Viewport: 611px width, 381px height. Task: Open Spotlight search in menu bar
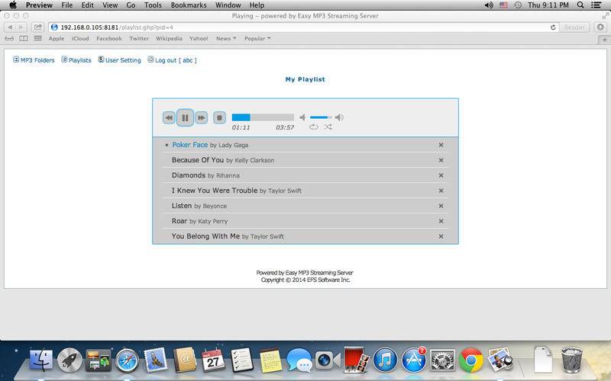click(x=580, y=5)
